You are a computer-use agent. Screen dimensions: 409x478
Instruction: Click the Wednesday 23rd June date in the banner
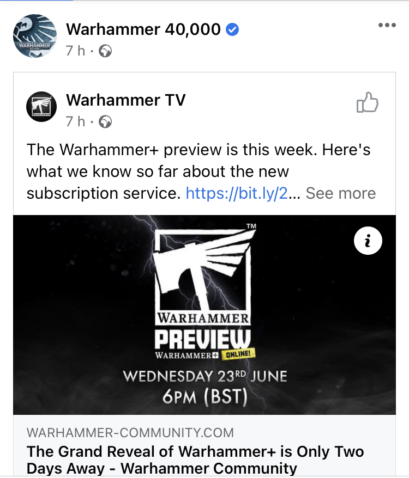(x=205, y=376)
